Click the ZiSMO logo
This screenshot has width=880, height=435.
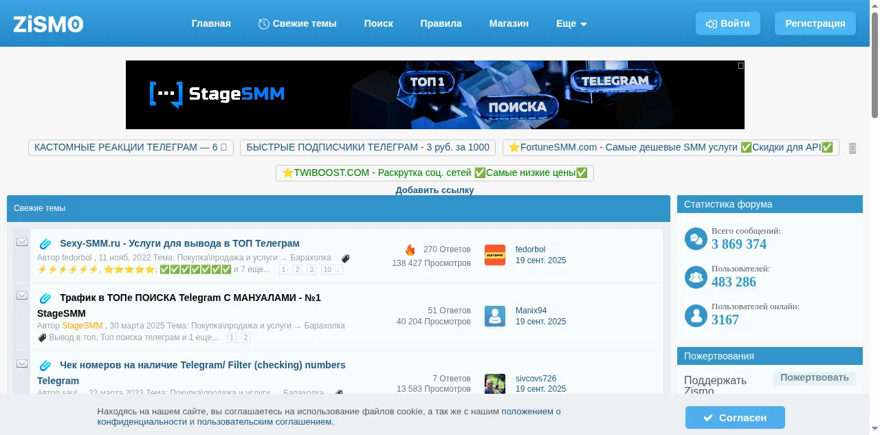[x=48, y=24]
